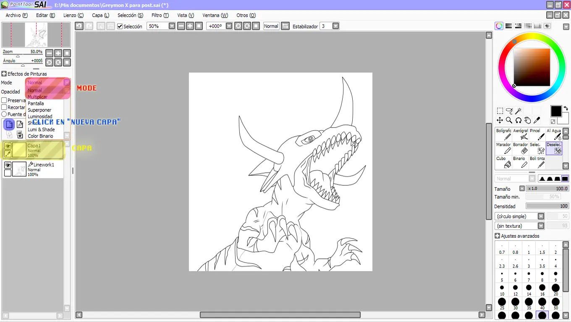Click the Normal view button in toolbar
The width and height of the screenshot is (571, 322).
(x=271, y=26)
